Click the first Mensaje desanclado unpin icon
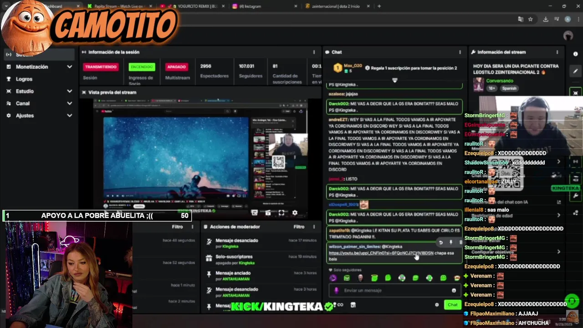The width and height of the screenshot is (583, 328). 209,242
